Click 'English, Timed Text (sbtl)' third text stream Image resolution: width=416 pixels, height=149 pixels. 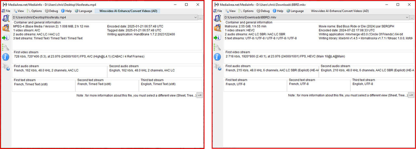158,84
